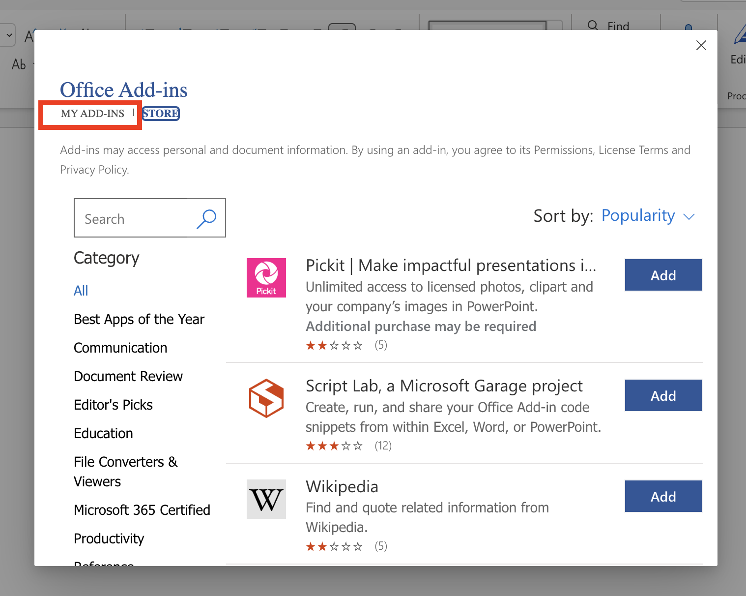The width and height of the screenshot is (746, 596).
Task: Click the Pickit star rating
Action: (x=334, y=346)
